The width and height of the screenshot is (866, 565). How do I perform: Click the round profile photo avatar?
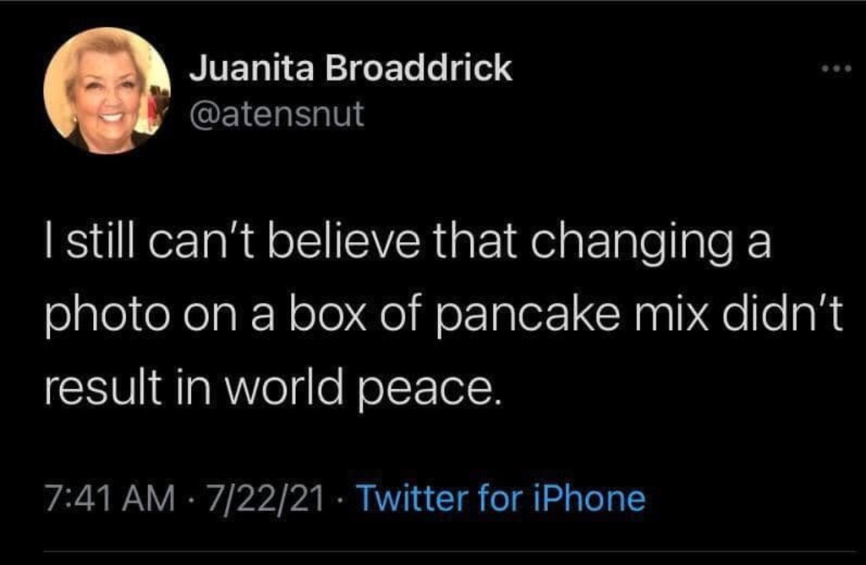click(x=107, y=91)
